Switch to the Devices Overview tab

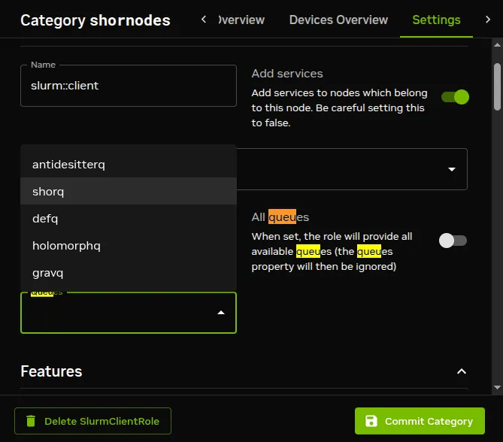(338, 20)
